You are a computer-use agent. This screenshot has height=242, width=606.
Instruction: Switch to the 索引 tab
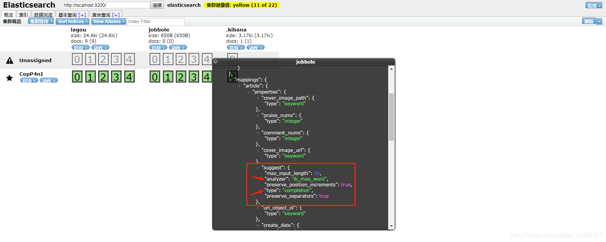pos(23,15)
